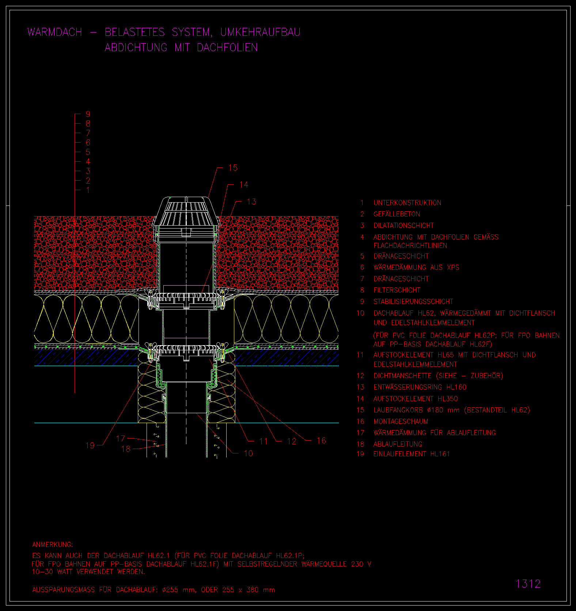Click callout number 13 beside the drain
The height and width of the screenshot is (611, 576).
click(x=251, y=201)
